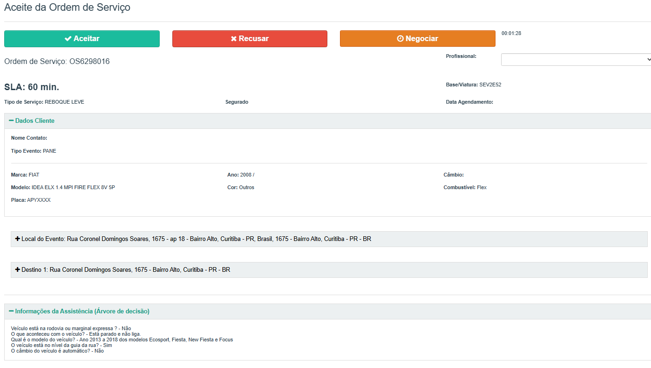Click the clock icon on Negociar
Screen dimensions: 651x368
coord(400,39)
